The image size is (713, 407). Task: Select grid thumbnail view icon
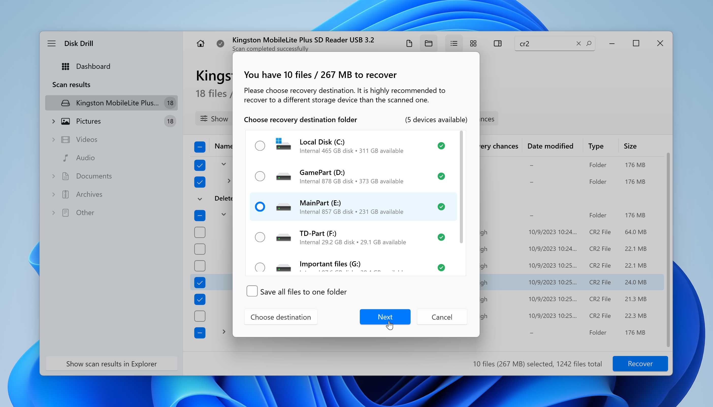tap(473, 43)
